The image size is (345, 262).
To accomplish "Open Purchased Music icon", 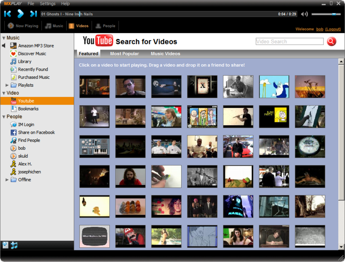I will (x=13, y=77).
